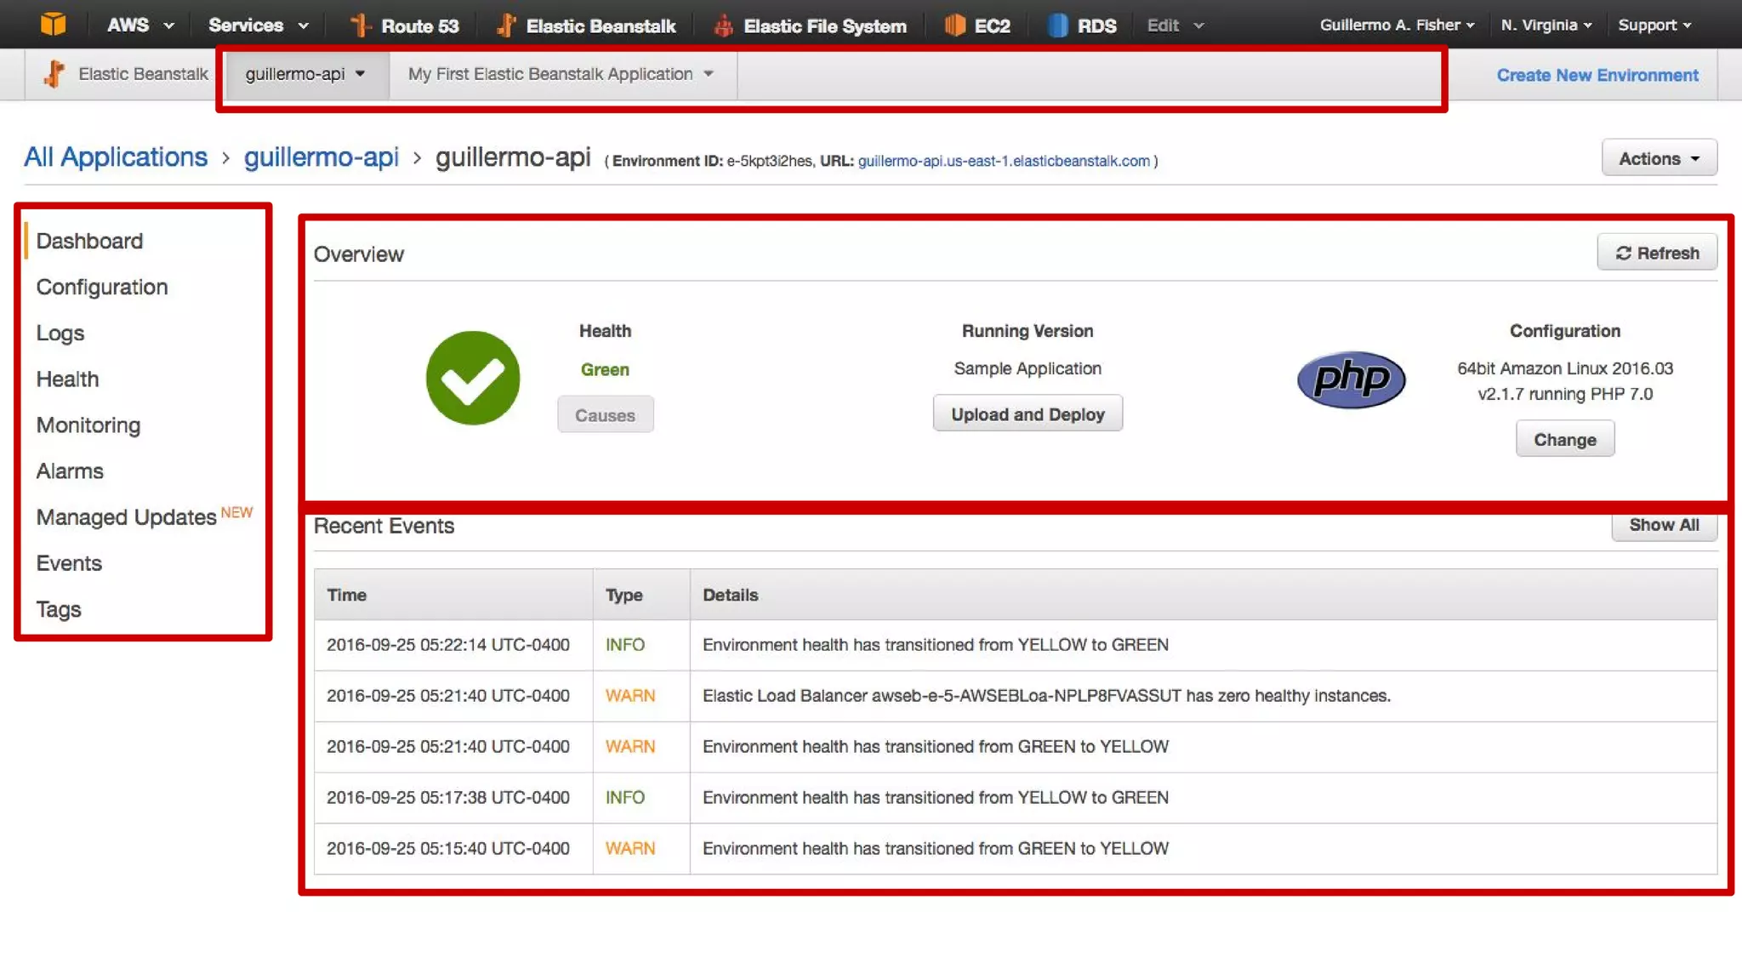
Task: Open the guillermo-api.us-east-1.elasticbeanstalk.com URL link
Action: [x=1004, y=161]
